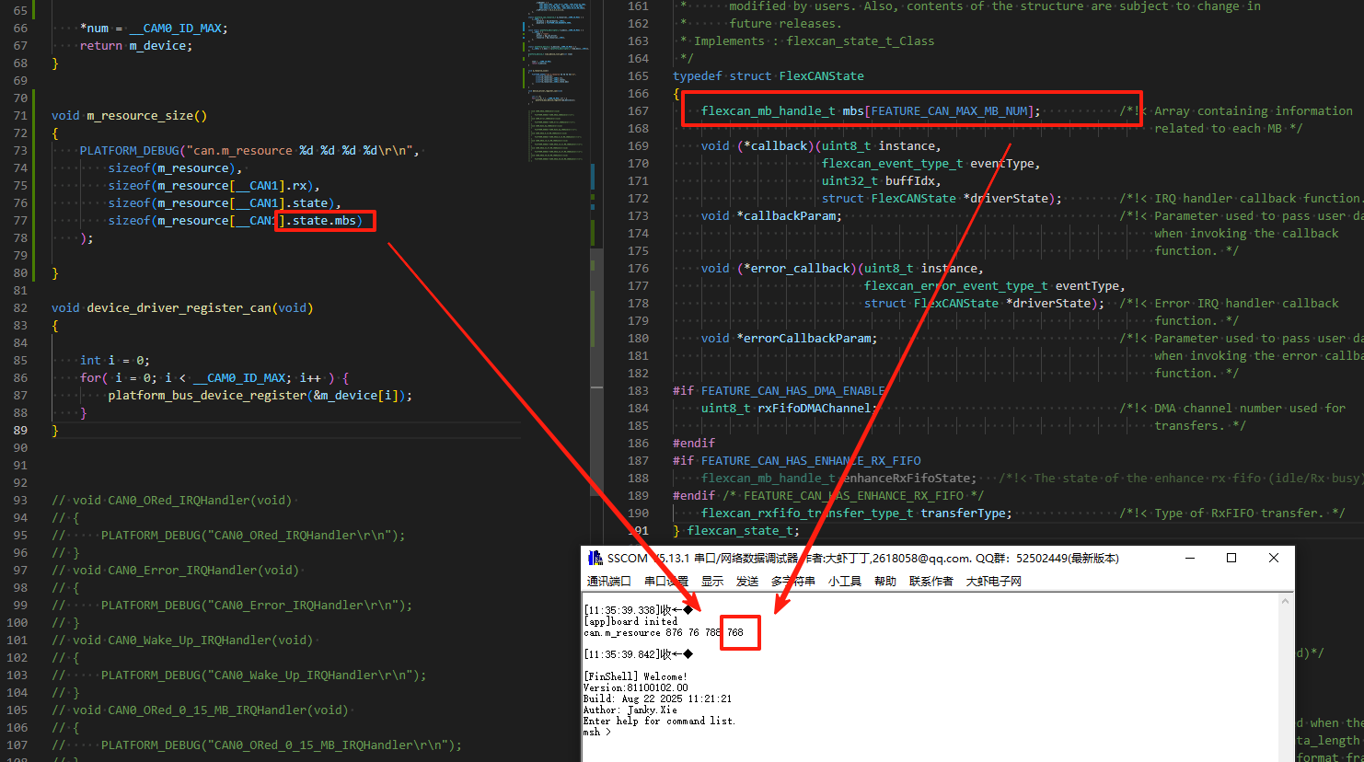Click 'void (*error_callback)(uint8_t instance,' line
1364x762 pixels.
[x=842, y=268]
